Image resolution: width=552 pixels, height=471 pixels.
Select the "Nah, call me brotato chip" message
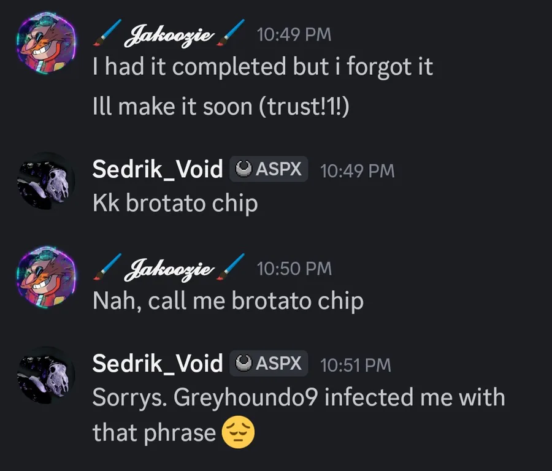coord(228,301)
